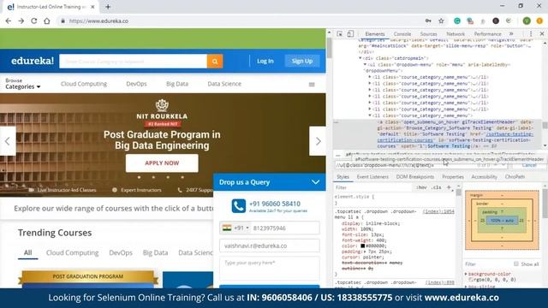Close the DevTools panel
548x308 pixels.
pyautogui.click(x=542, y=34)
